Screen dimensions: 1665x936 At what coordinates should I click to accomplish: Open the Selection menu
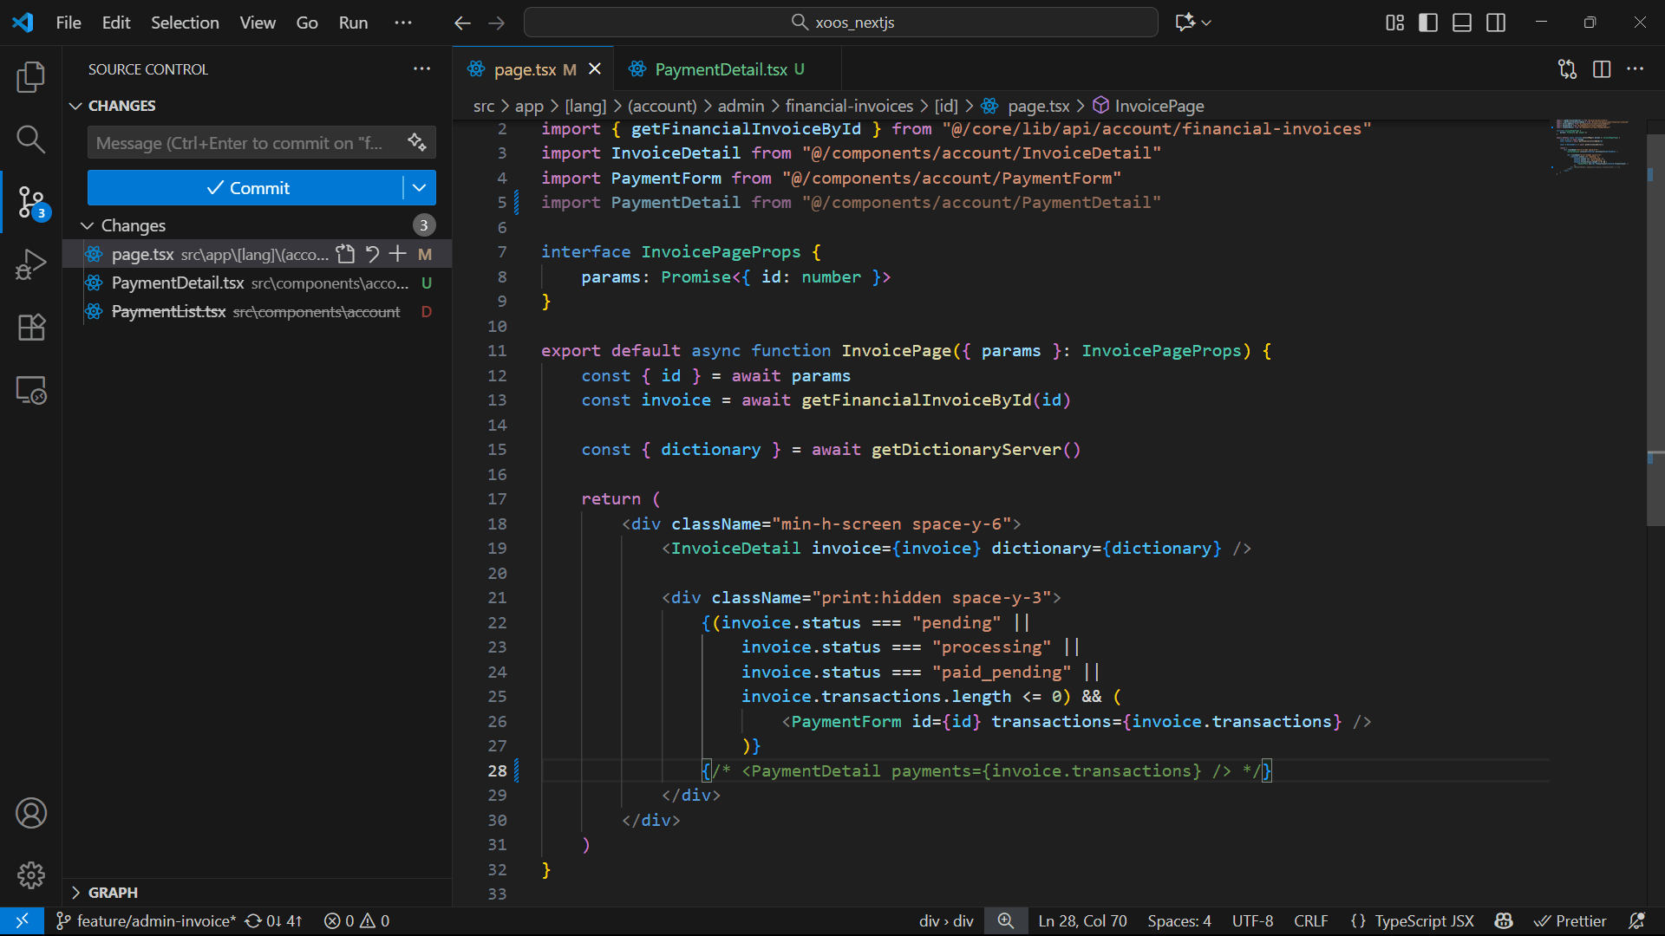pos(185,23)
